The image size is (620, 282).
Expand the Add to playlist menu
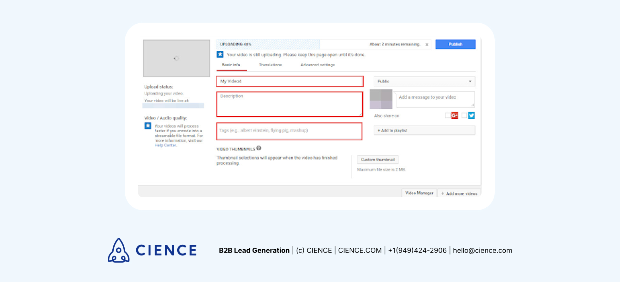pos(424,130)
